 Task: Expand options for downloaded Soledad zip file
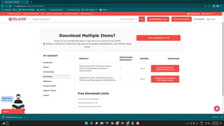tap(25, 117)
